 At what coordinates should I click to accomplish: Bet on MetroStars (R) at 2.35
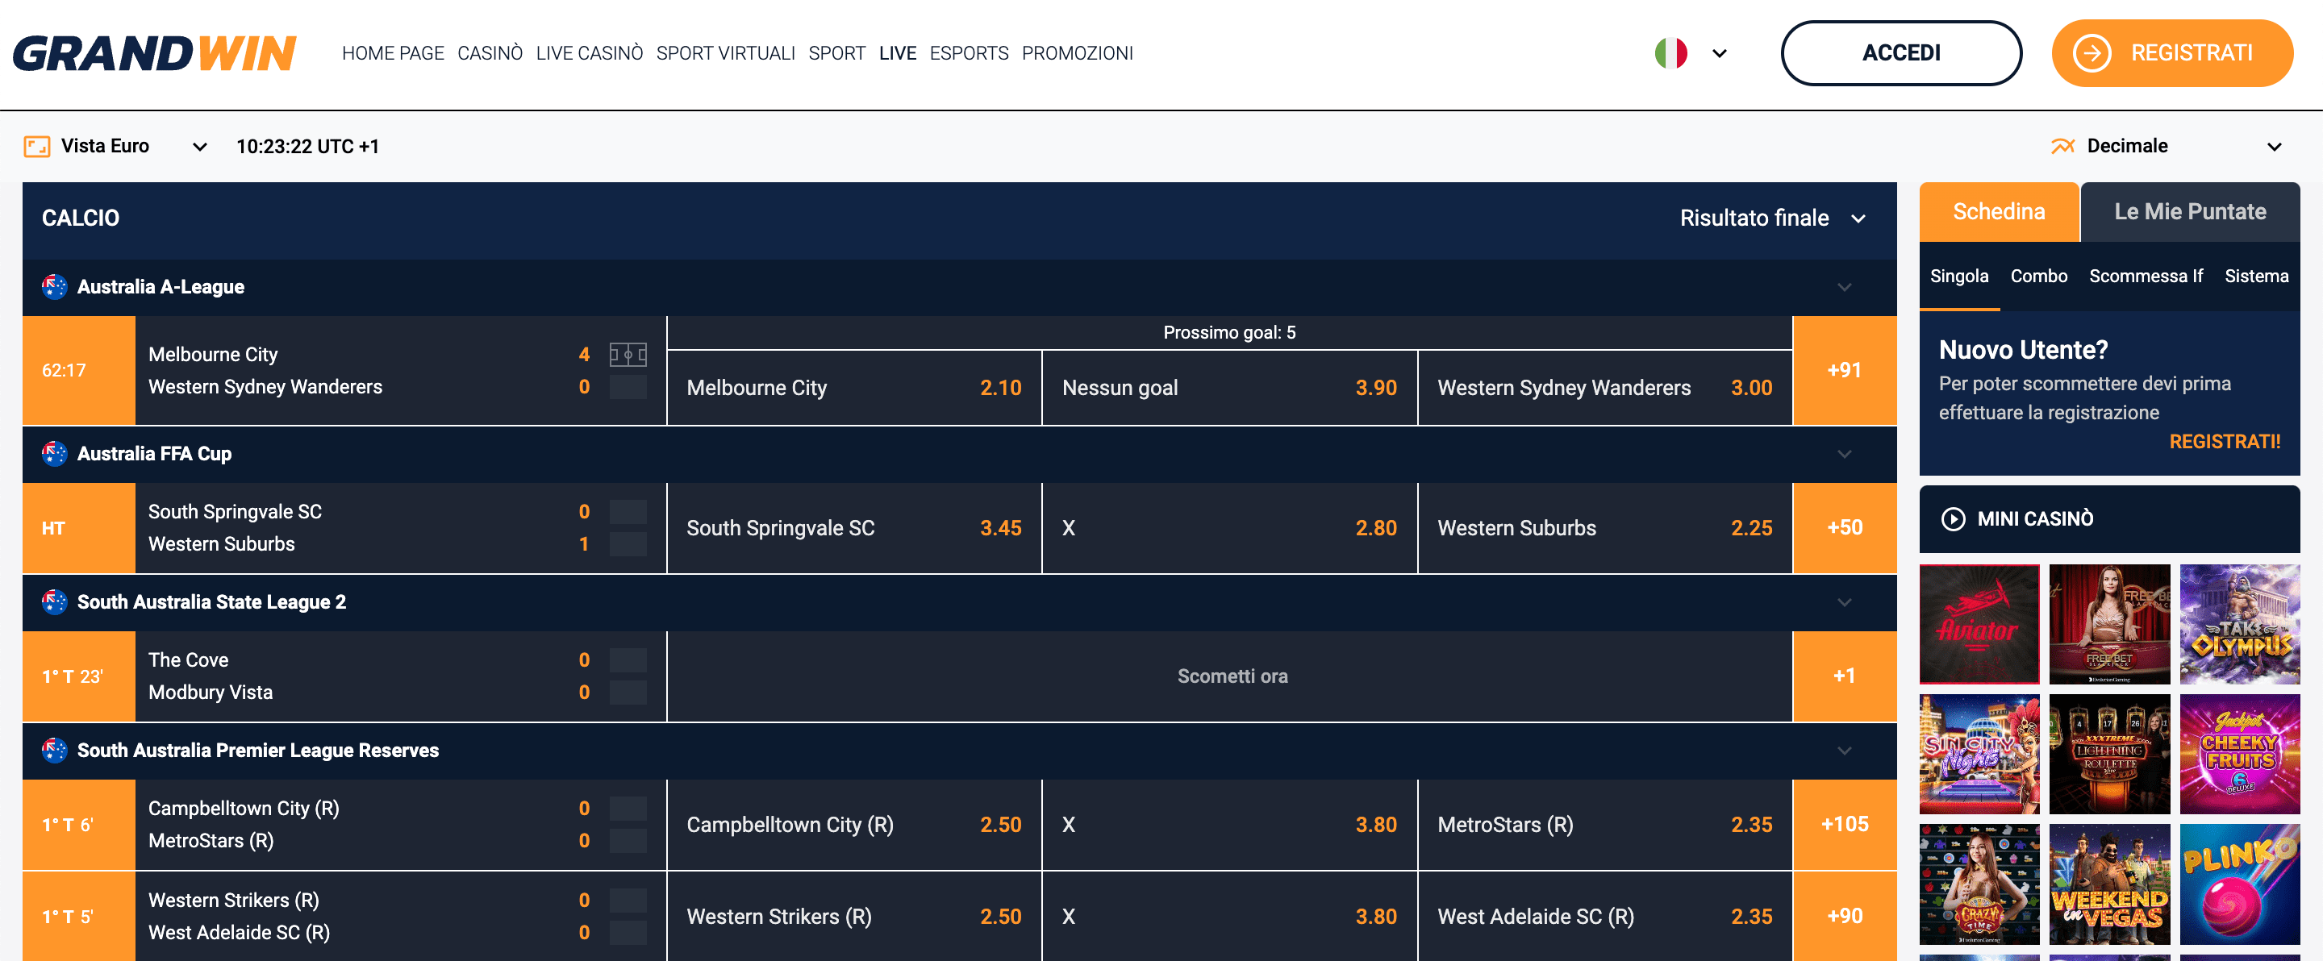tap(1605, 825)
